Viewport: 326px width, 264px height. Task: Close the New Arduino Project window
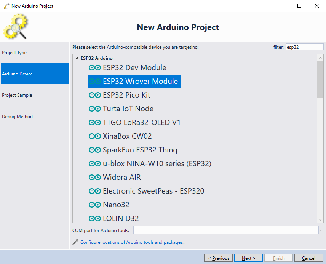click(316, 6)
